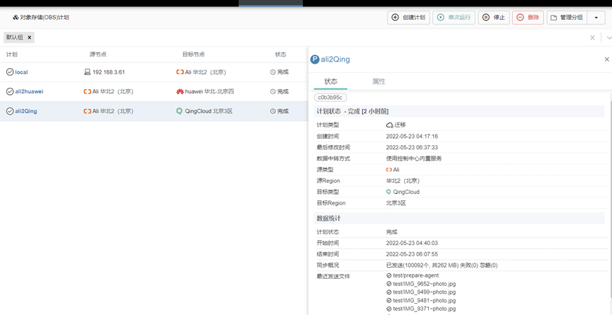Image resolution: width=612 pixels, height=315 pixels.
Task: Click the huawei logo in ali2huawei row
Action: 180,92
